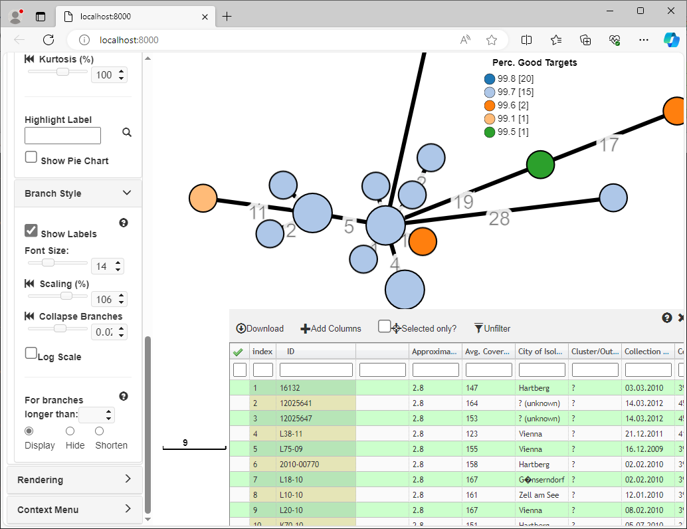The image size is (687, 529).
Task: Click the browser refresh icon
Action: (x=49, y=40)
